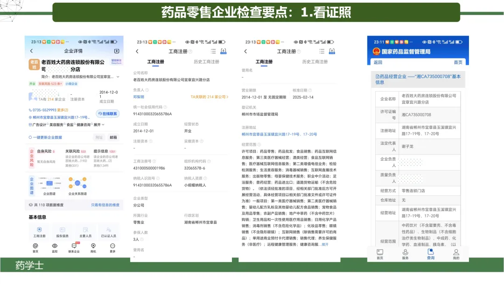Screen dimensions: 504x284
Task: Tap 一键更新企业数据 link
Action: 45,137
